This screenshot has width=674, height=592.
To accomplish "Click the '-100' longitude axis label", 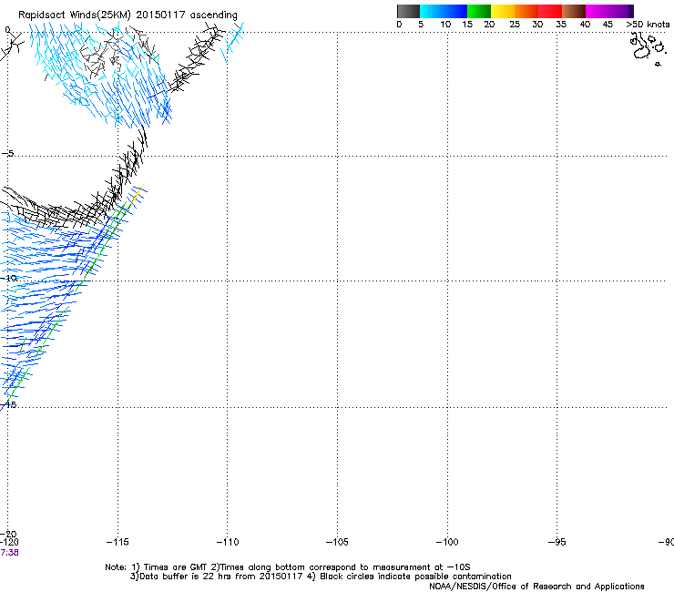I will coord(447,542).
